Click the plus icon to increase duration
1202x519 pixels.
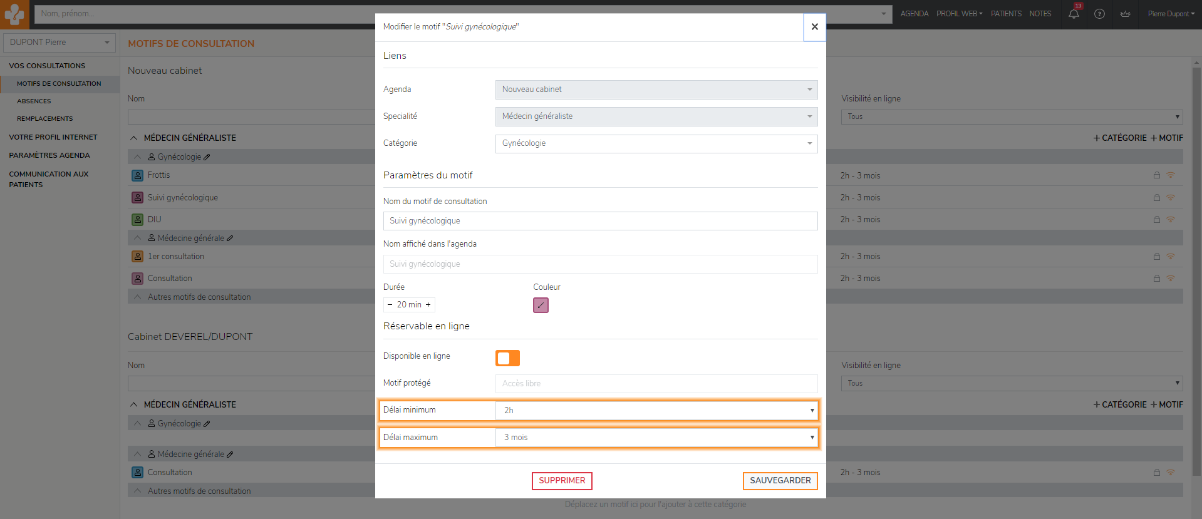[428, 305]
